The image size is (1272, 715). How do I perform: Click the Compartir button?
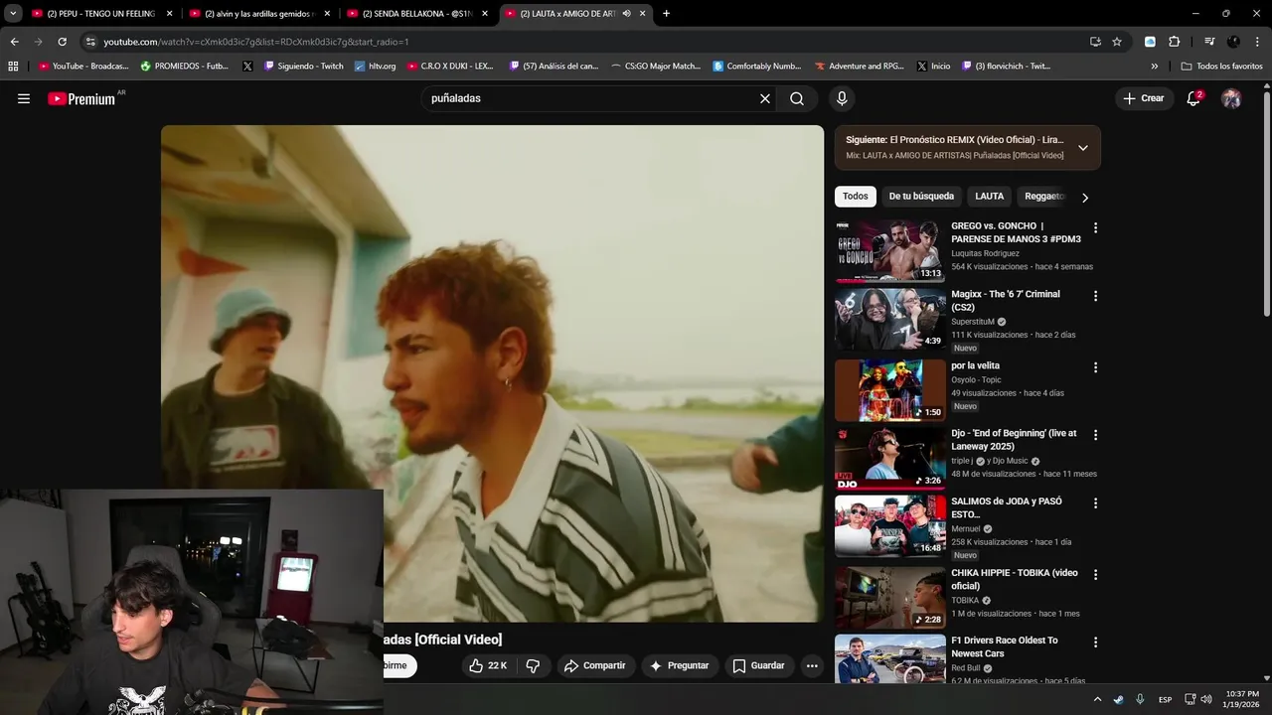[x=594, y=665]
